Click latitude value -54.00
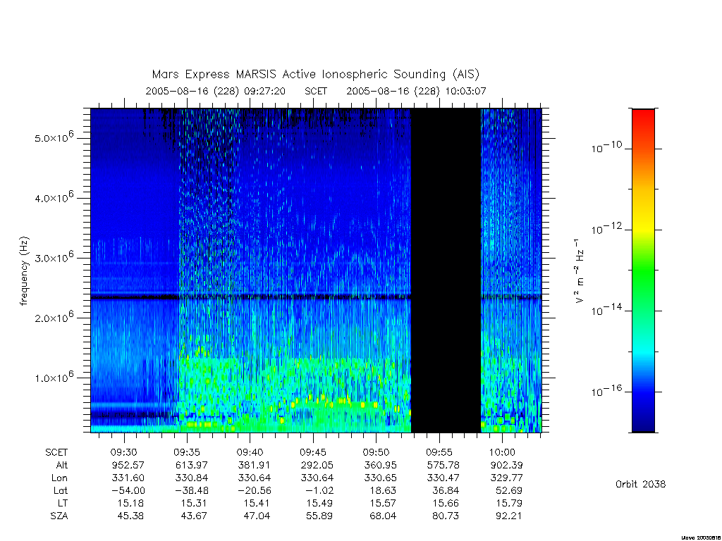722x541 pixels. (128, 490)
